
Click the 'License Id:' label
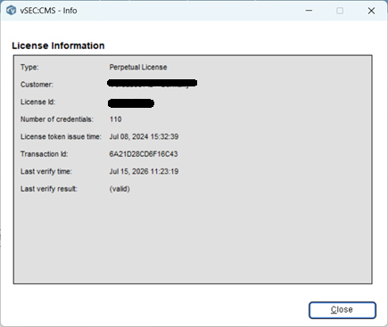[x=37, y=102]
